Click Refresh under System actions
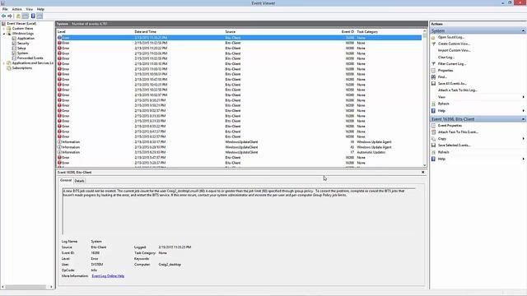Viewport: 527px width, 296px height. (443, 104)
